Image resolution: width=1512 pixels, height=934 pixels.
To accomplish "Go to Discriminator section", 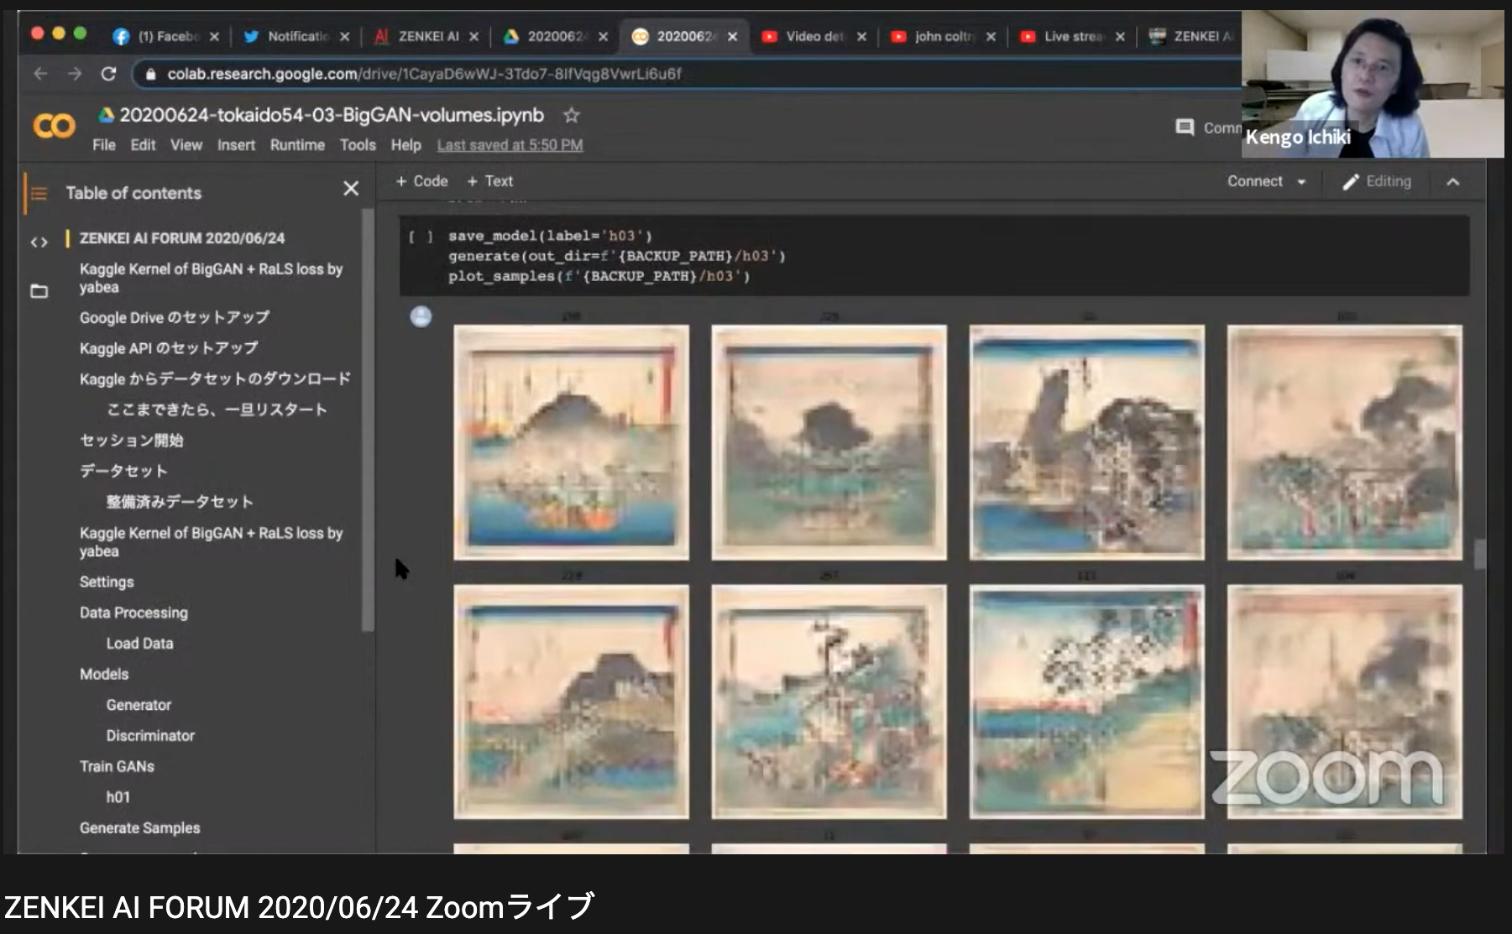I will click(150, 736).
